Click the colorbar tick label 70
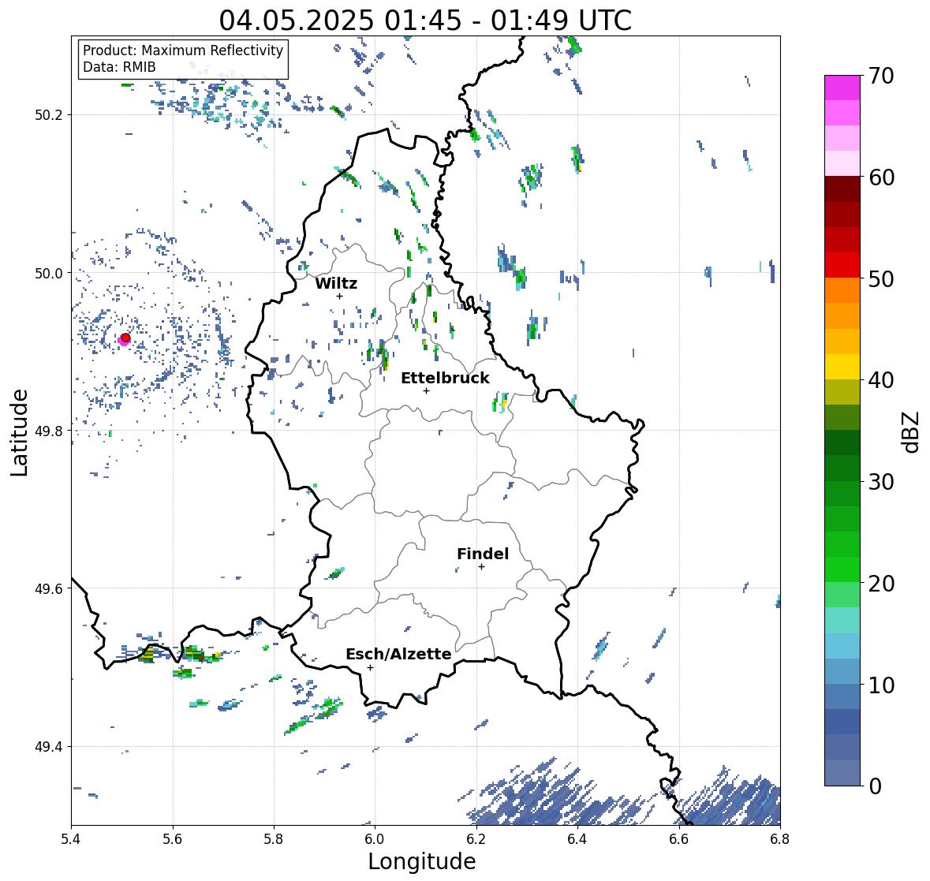The width and height of the screenshot is (930, 881). [881, 76]
